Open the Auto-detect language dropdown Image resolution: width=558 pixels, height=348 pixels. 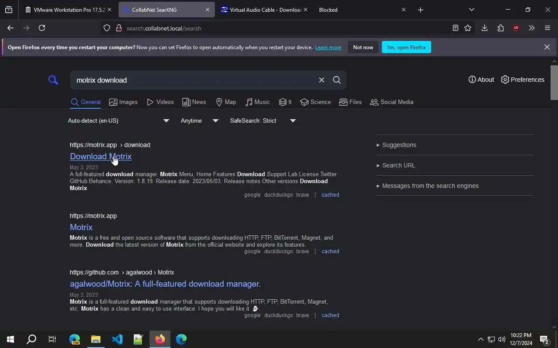click(x=118, y=120)
